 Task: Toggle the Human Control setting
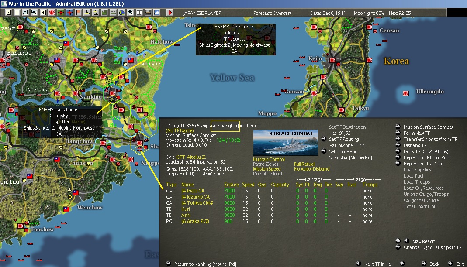coord(269,159)
